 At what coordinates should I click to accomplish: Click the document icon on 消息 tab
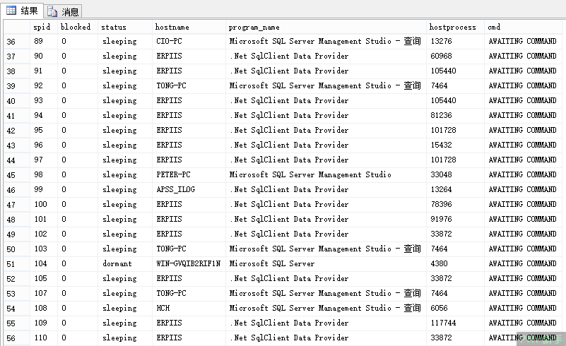tap(52, 12)
